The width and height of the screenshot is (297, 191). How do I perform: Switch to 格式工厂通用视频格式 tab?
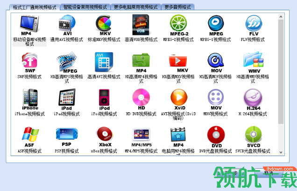click(x=35, y=7)
